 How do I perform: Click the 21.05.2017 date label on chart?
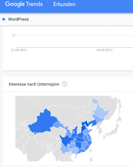19,50
